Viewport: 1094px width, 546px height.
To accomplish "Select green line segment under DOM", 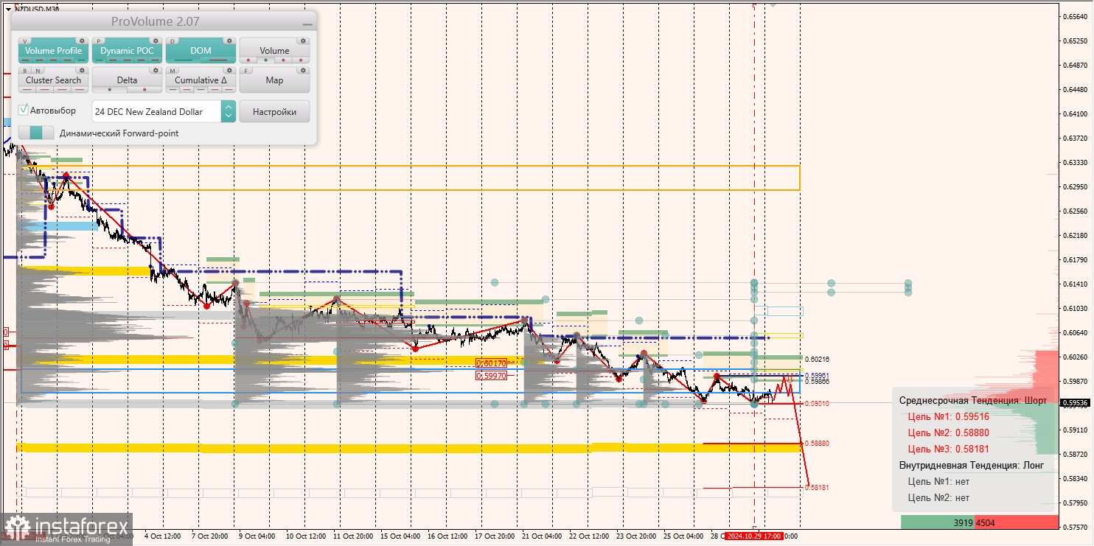I will (x=184, y=60).
